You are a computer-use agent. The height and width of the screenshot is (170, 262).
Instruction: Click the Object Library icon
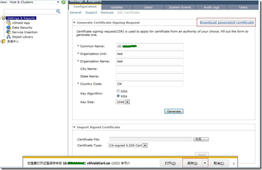(9, 37)
